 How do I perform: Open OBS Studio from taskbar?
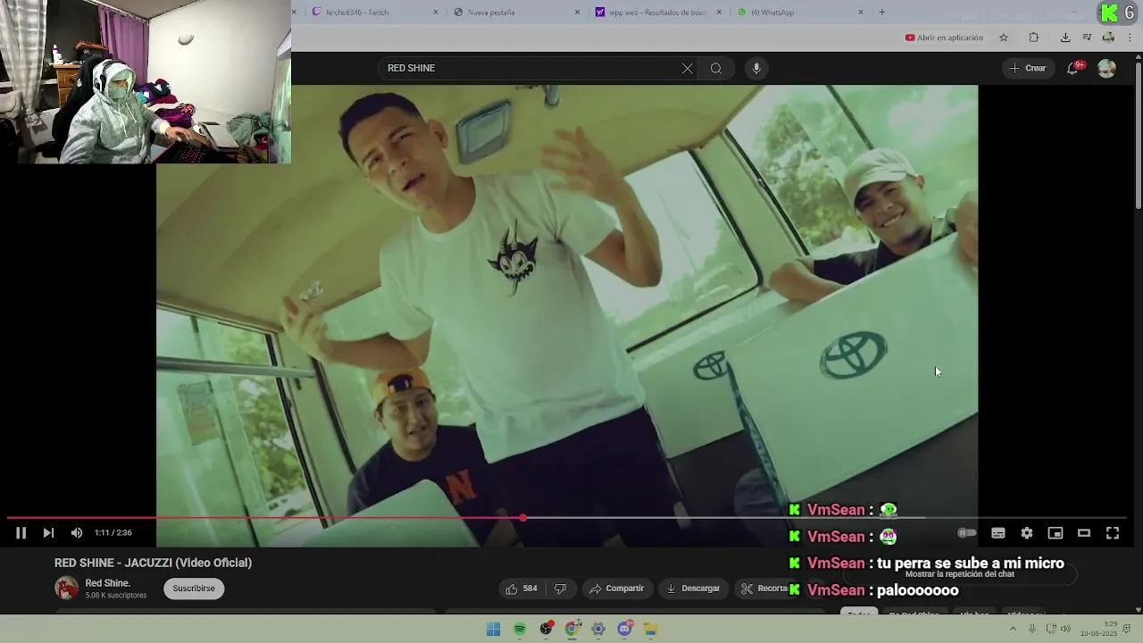point(546,630)
